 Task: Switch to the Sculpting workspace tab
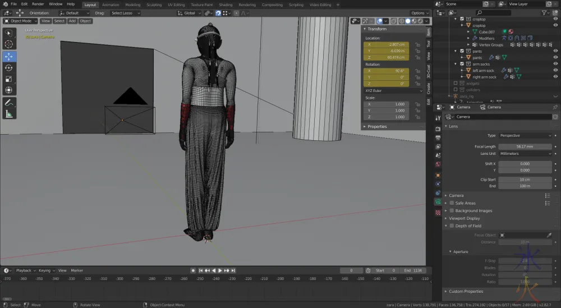[154, 4]
